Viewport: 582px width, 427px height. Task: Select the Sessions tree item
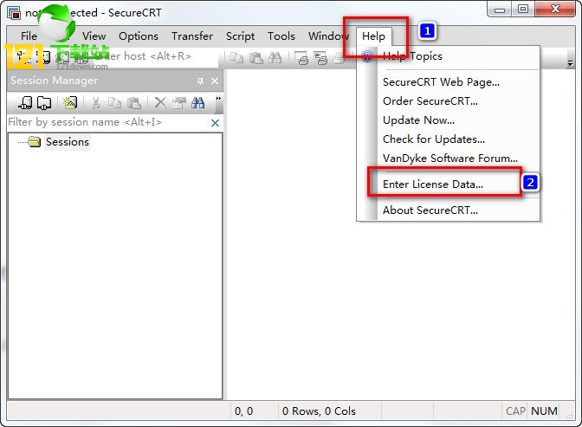click(x=68, y=142)
